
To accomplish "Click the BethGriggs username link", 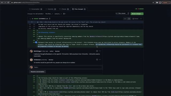I will [37, 51].
